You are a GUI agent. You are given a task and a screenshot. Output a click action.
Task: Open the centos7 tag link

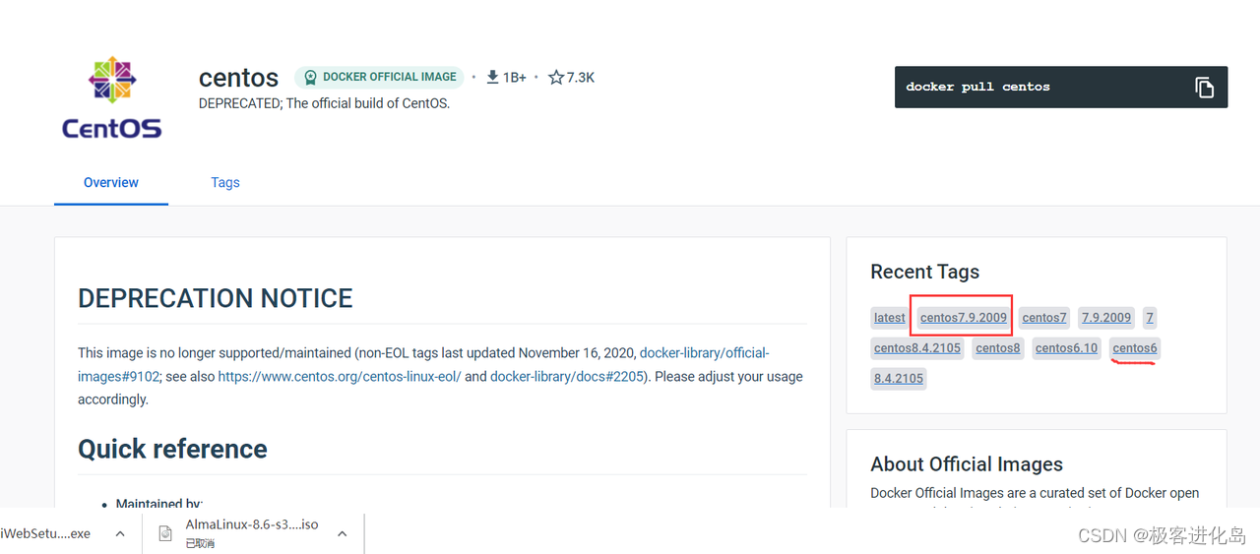click(x=1044, y=318)
